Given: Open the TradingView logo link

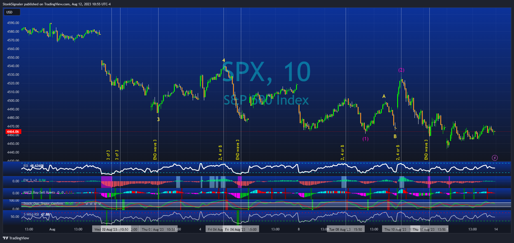Looking at the screenshot, I should [16, 238].
